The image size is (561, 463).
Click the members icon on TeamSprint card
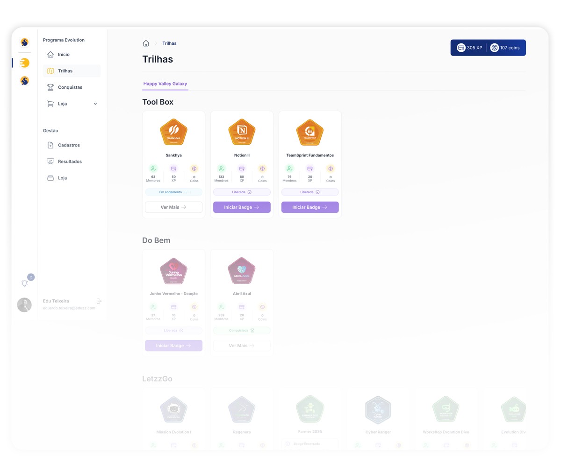tap(289, 168)
